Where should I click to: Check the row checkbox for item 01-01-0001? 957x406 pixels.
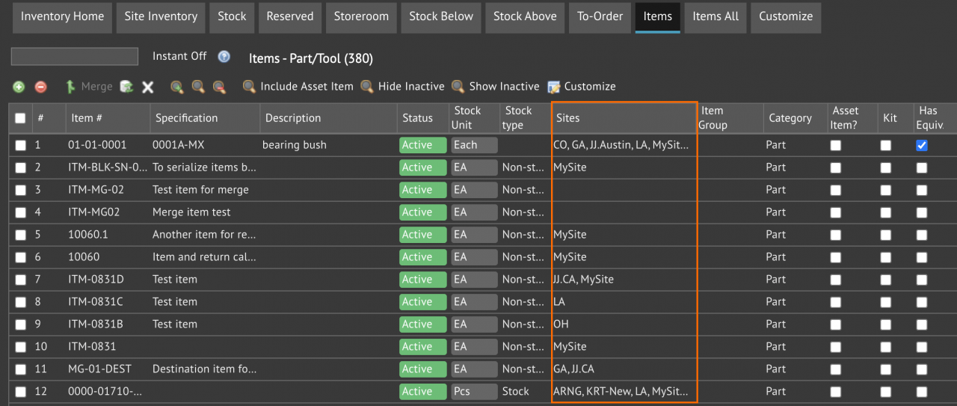pyautogui.click(x=20, y=145)
